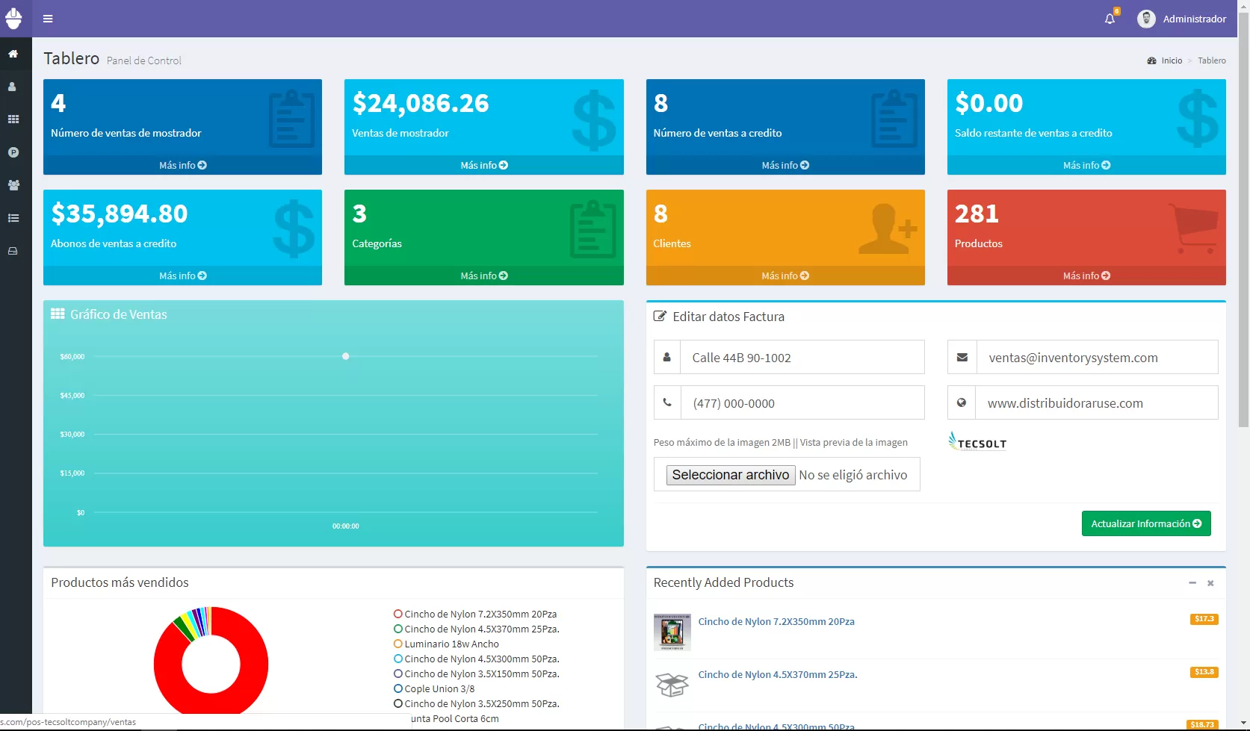Open the single user sidebar icon
1250x731 pixels.
[13, 87]
